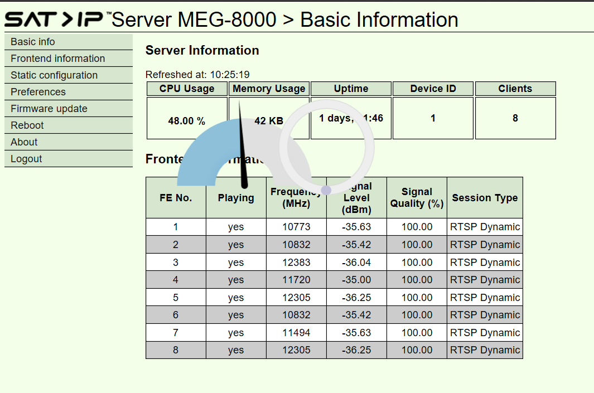Click FE No. 8 cell

[176, 350]
